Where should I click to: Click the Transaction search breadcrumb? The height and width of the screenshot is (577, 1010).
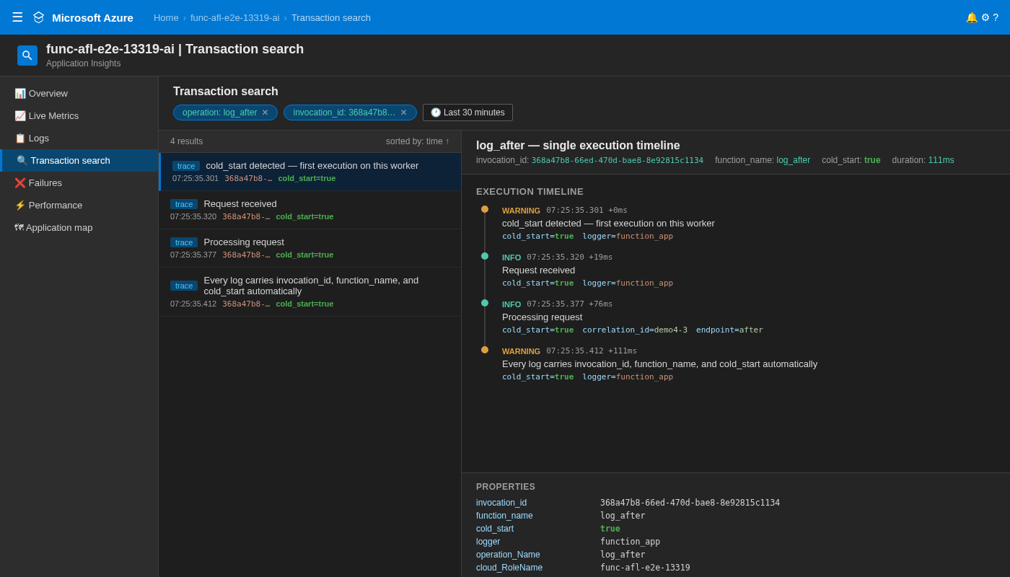click(331, 17)
